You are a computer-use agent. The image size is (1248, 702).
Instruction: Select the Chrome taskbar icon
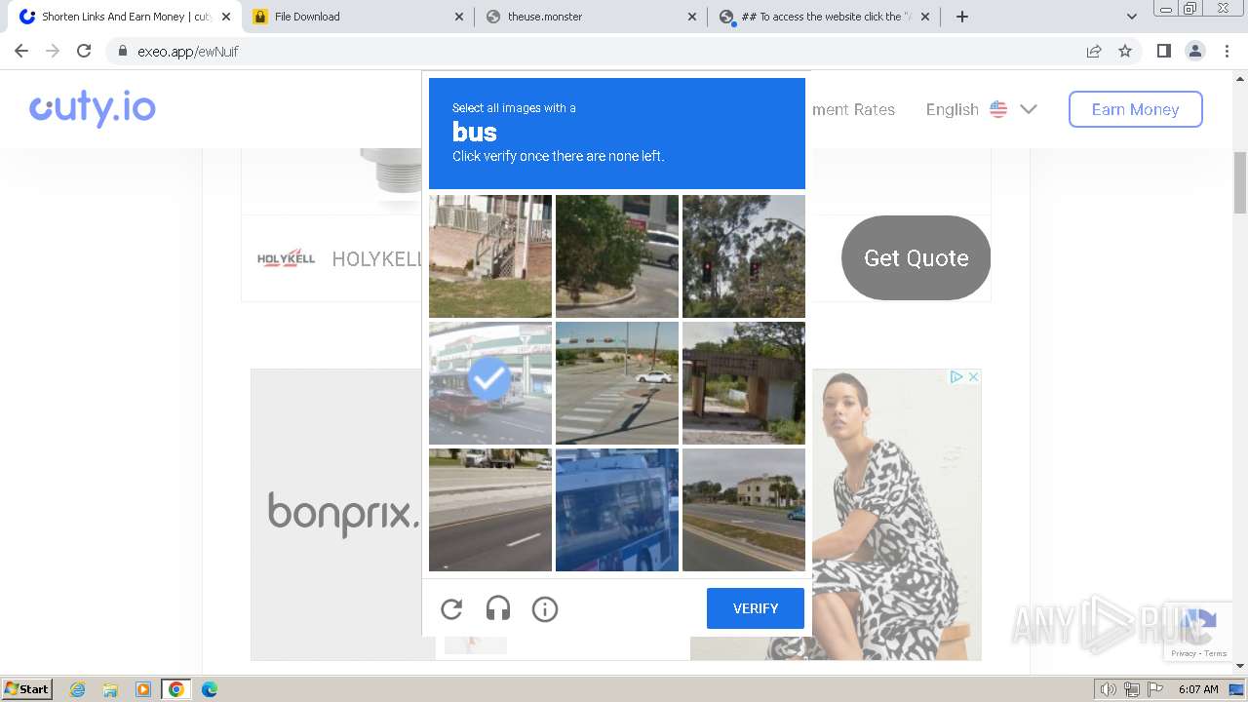176,689
